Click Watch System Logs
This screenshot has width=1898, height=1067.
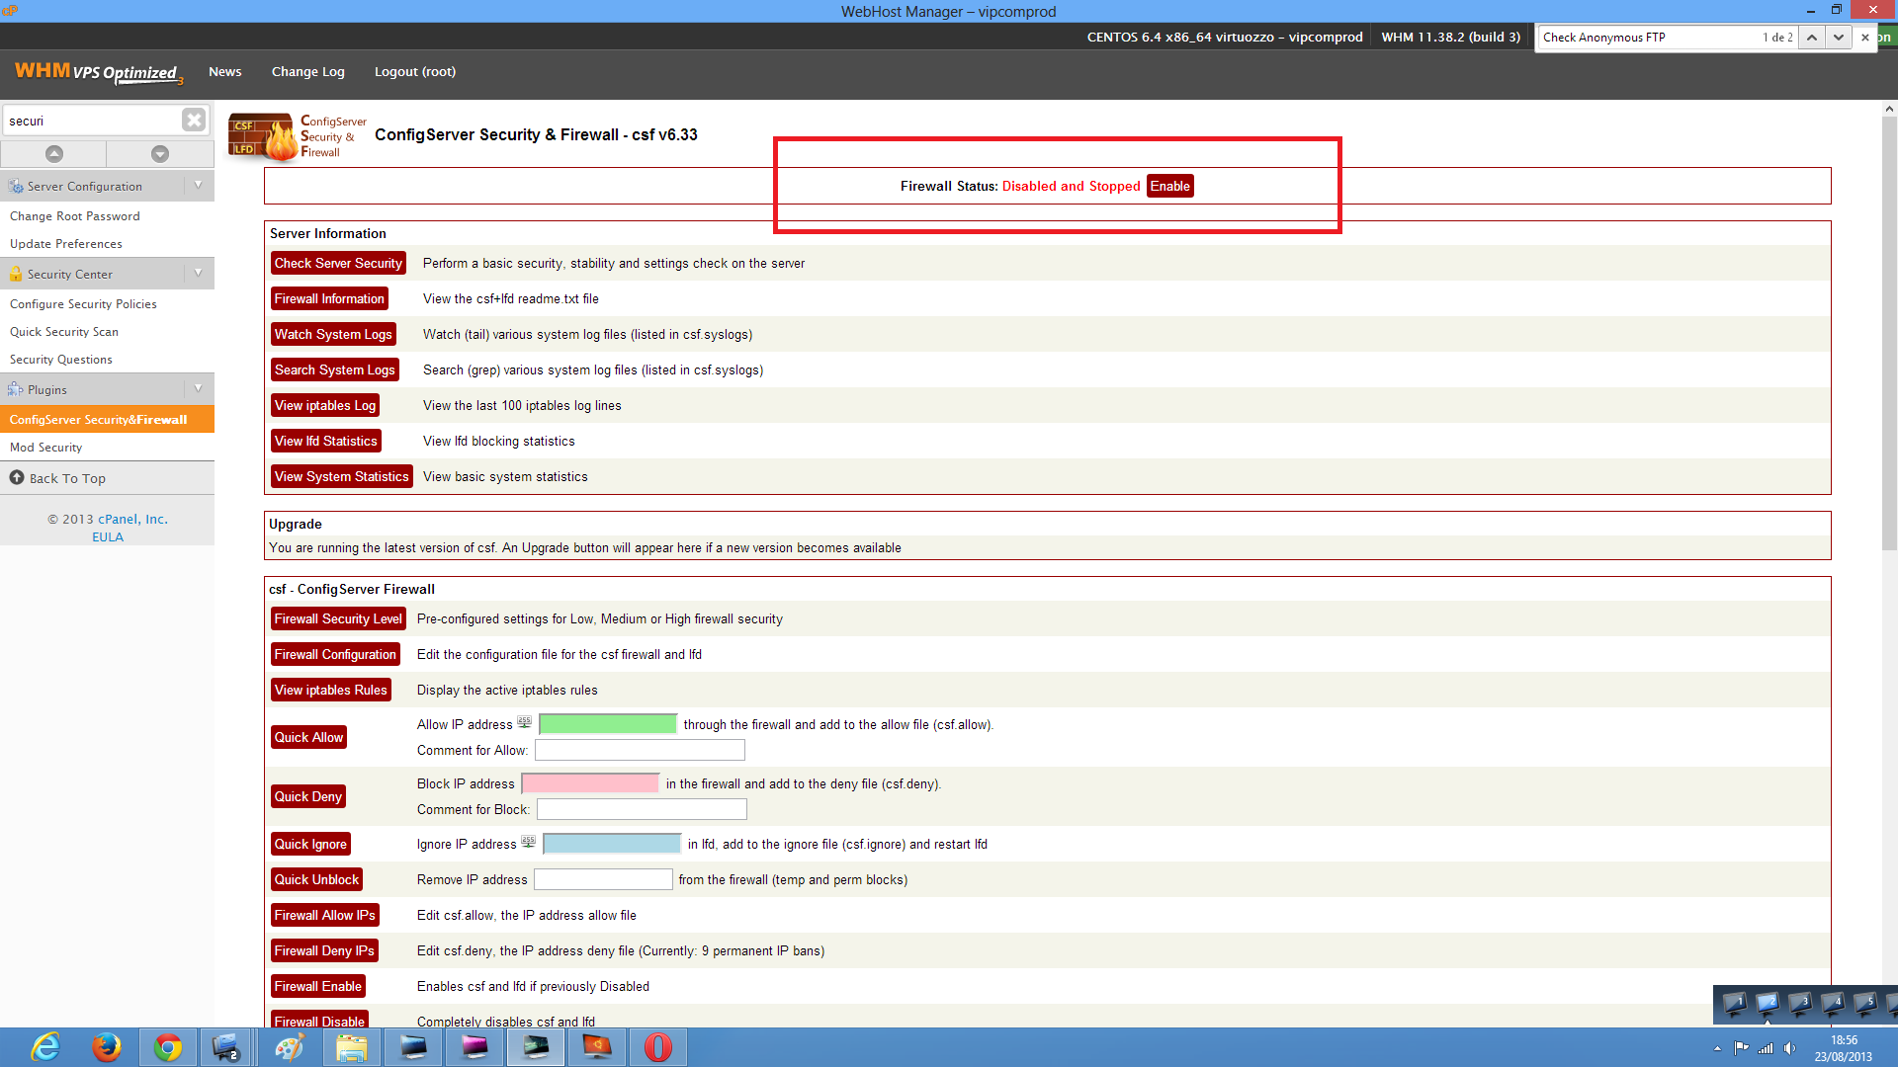pos(333,334)
